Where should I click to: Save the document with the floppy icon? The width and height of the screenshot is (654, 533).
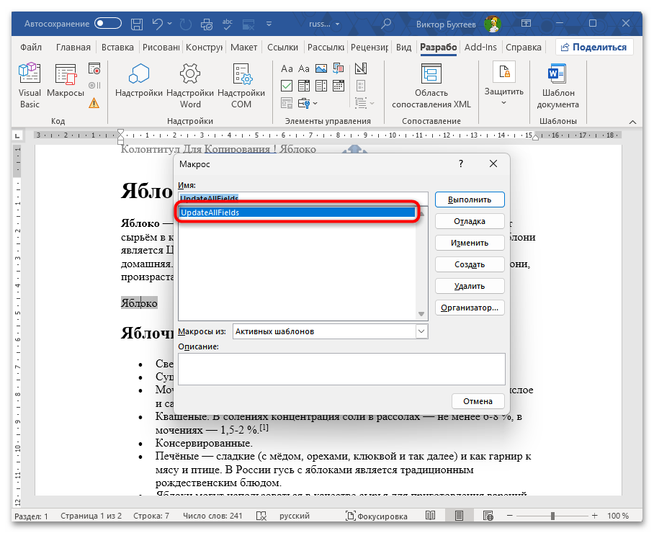137,24
